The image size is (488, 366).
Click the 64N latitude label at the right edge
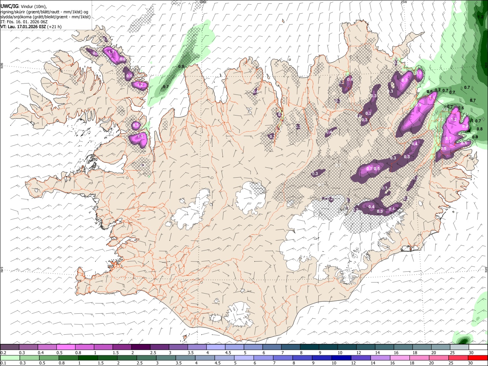click(486, 269)
